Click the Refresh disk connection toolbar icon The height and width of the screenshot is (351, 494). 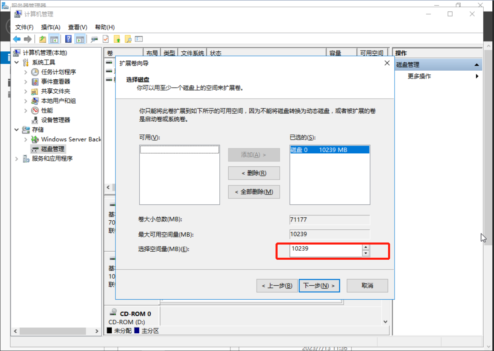[x=94, y=39]
